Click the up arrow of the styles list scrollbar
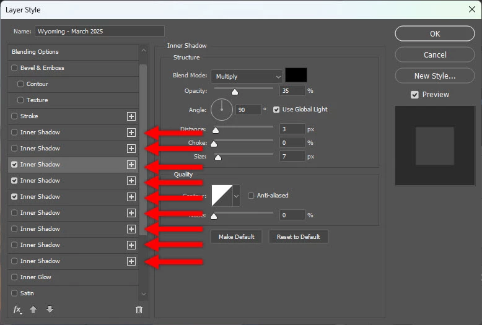The image size is (482, 325). point(144,50)
